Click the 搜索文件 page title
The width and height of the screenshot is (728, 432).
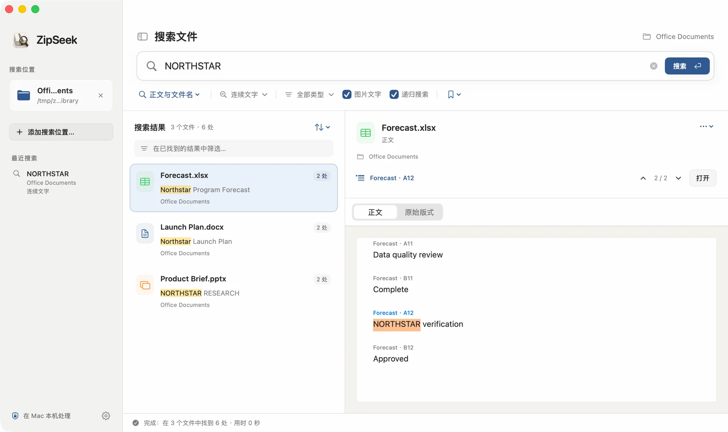(176, 37)
